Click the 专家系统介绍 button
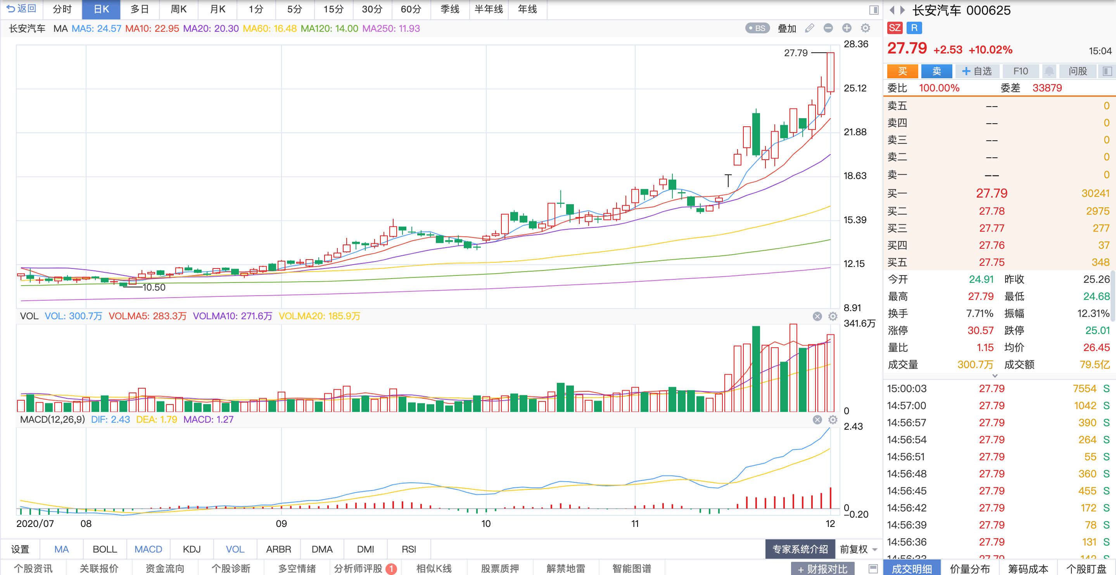This screenshot has width=1116, height=575. 800,549
